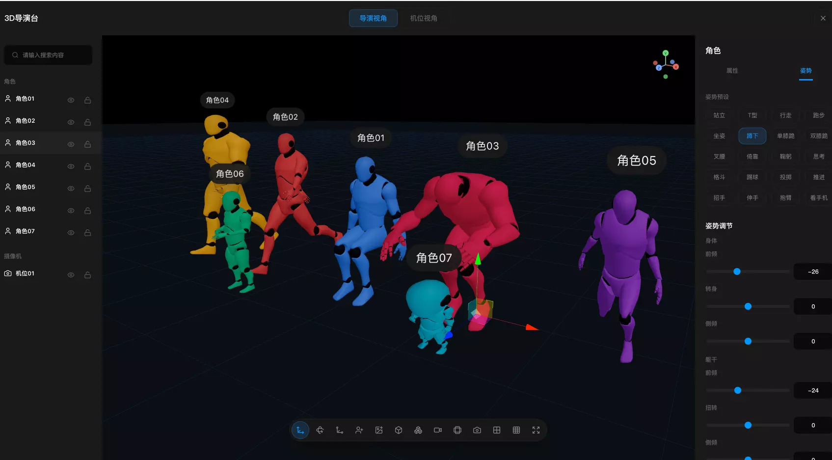This screenshot has width=832, height=460.
Task: Apply the 看手机 pose preset
Action: click(x=819, y=198)
